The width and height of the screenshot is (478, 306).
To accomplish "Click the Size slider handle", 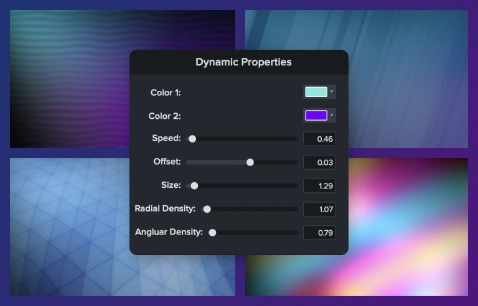I will coord(194,185).
